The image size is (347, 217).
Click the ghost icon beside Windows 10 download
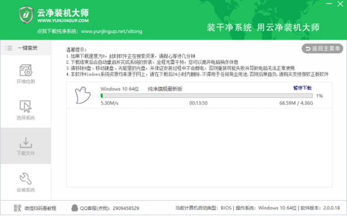tap(83, 95)
